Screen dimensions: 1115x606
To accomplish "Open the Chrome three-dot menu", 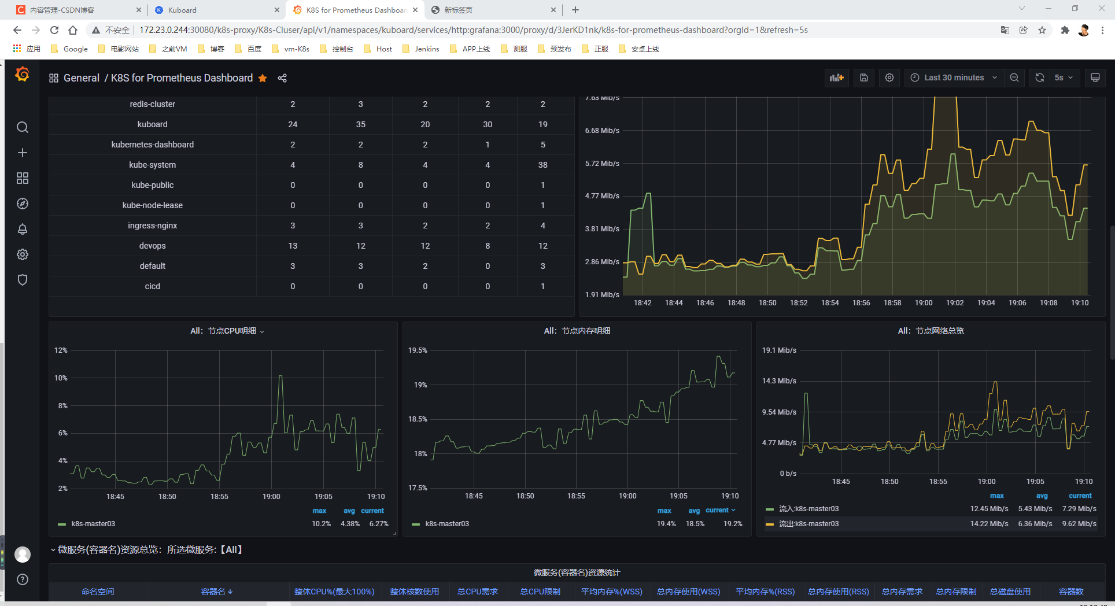I will tap(1103, 30).
